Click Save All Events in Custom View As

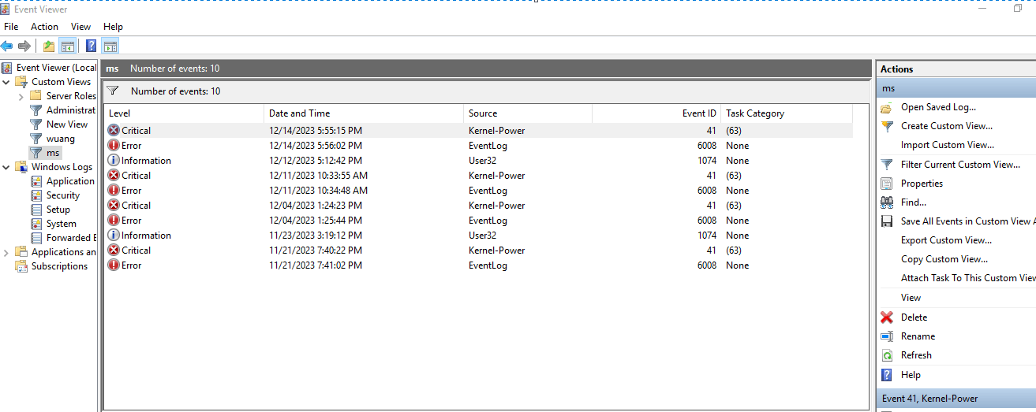pos(968,221)
